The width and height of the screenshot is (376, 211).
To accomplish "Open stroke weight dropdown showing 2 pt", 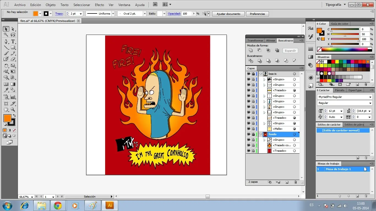I will point(81,14).
